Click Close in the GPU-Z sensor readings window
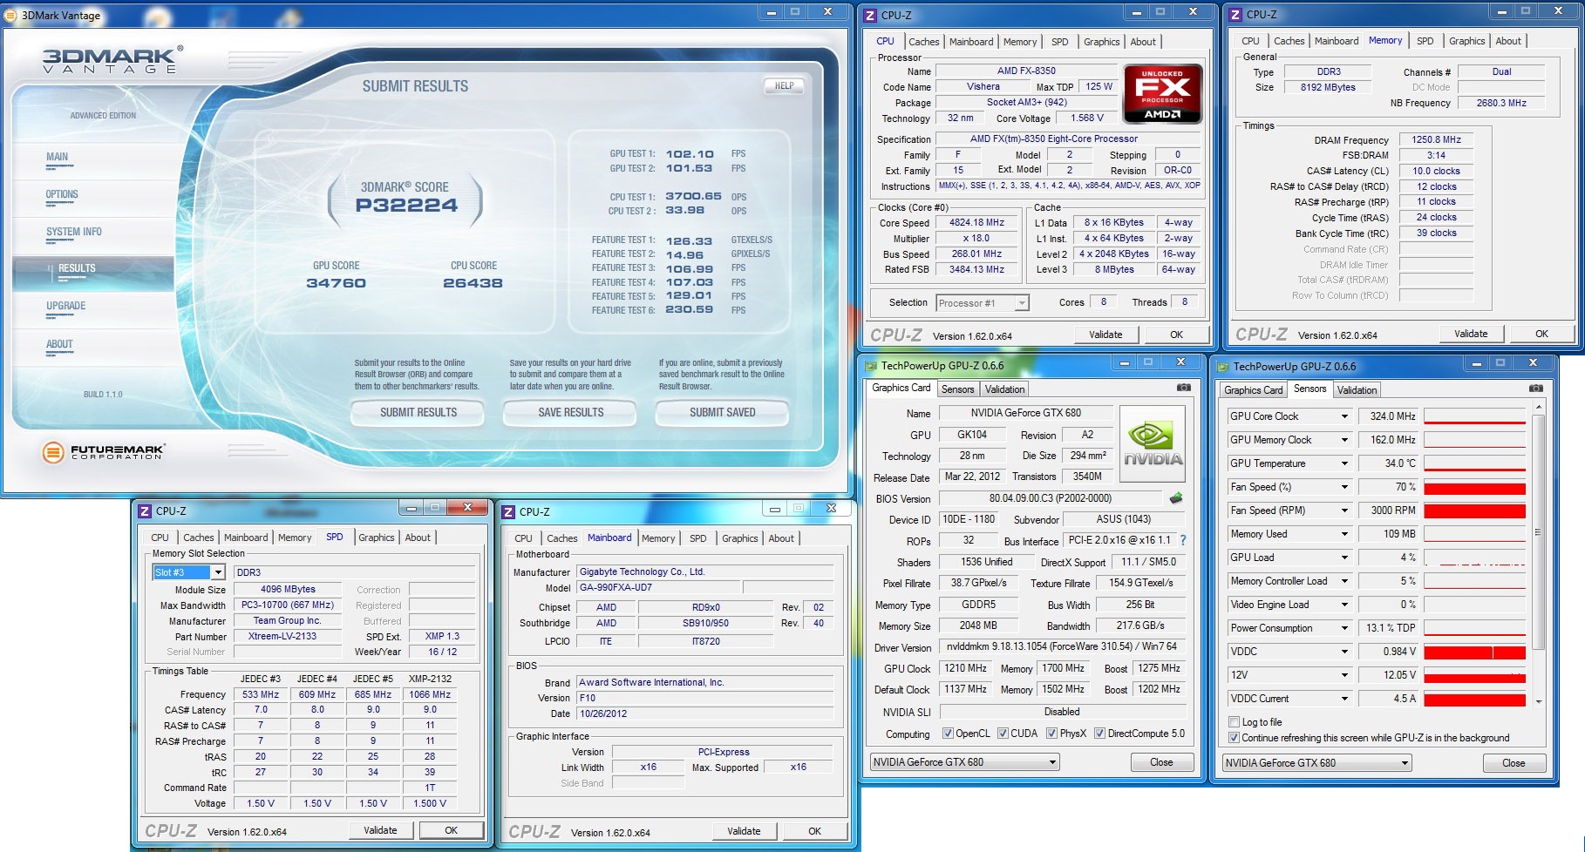 (1514, 763)
